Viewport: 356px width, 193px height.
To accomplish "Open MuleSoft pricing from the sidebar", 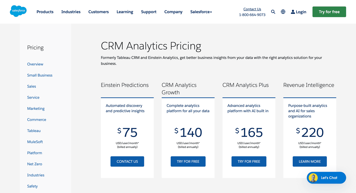I will pos(35,142).
